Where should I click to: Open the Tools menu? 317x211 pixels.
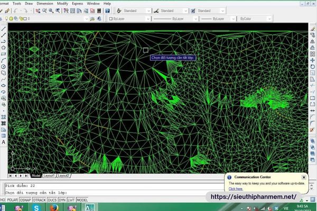pos(16,4)
